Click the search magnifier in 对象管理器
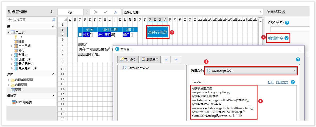The height and width of the screenshot is (127, 316). coord(53,20)
